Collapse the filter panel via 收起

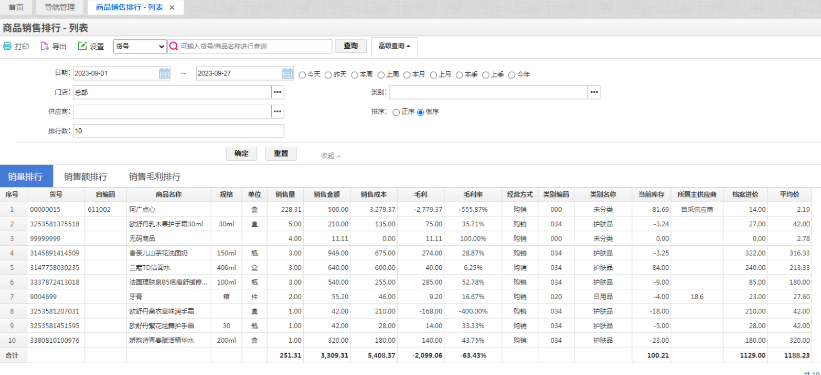pyautogui.click(x=330, y=155)
